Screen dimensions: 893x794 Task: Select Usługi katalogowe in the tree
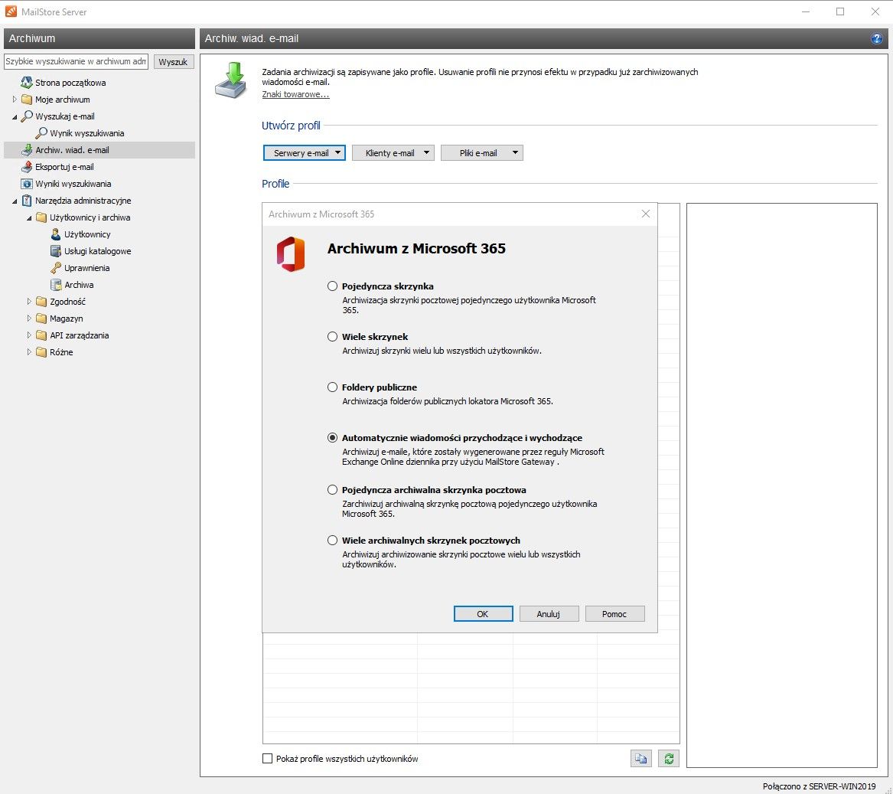click(x=97, y=251)
